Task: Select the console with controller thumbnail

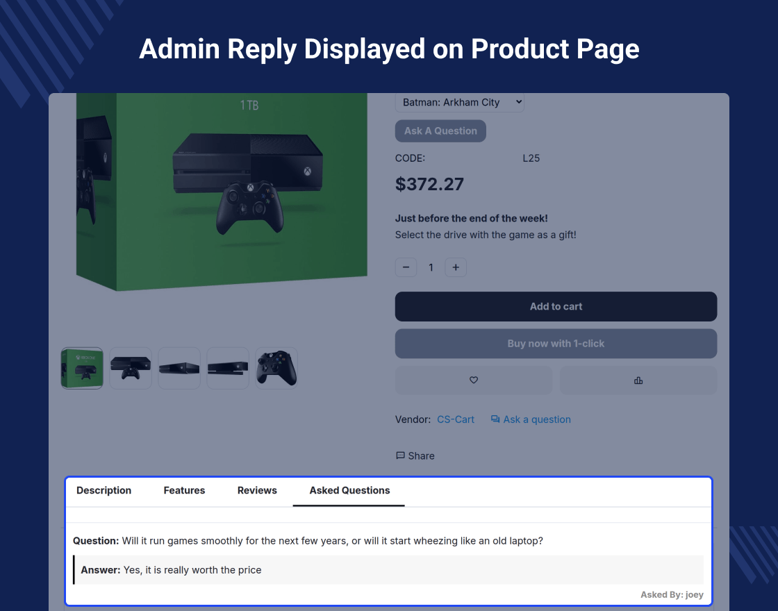Action: coord(131,368)
